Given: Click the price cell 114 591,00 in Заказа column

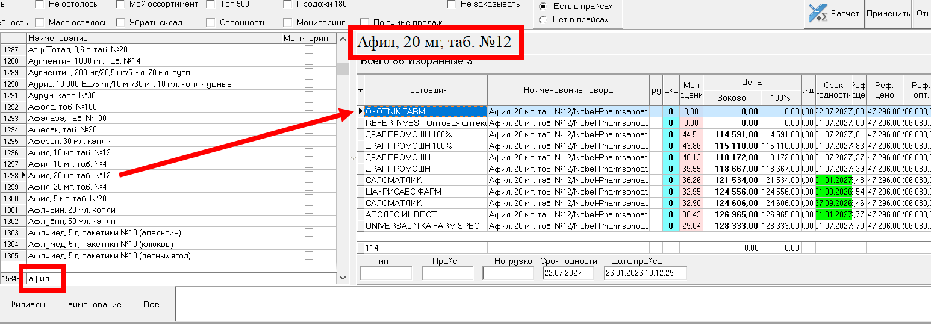Looking at the screenshot, I should coord(732,134).
